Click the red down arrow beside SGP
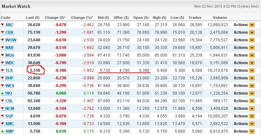Screen dimensions: 261x135 (x=3, y=116)
